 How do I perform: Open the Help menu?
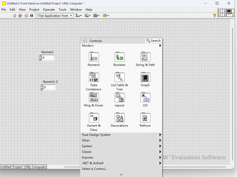click(89, 9)
